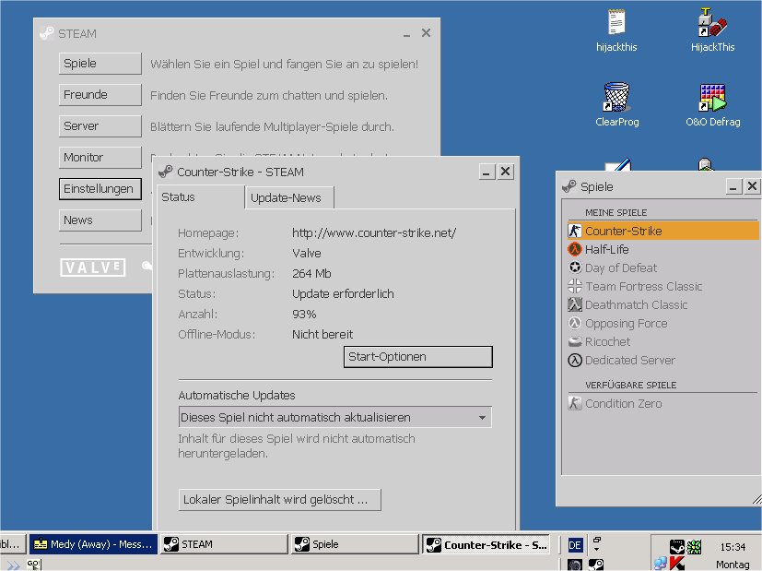Viewport: 762px width, 571px height.
Task: Click the Steam logo in Spiele window title
Action: click(x=569, y=186)
